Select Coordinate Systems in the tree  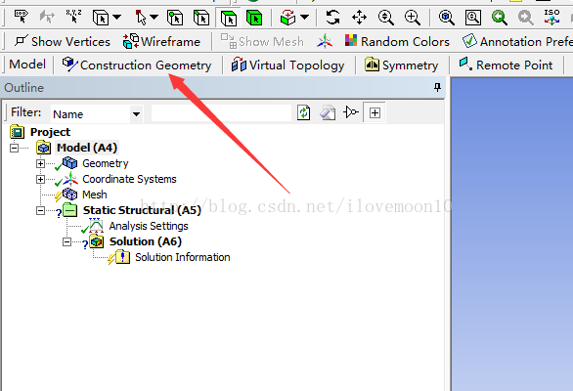129,179
